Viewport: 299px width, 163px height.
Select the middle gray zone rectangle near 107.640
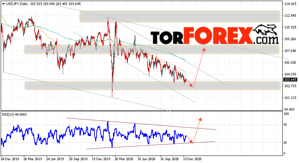tap(152, 49)
